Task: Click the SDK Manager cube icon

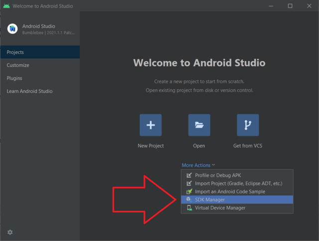Action: tap(189, 200)
